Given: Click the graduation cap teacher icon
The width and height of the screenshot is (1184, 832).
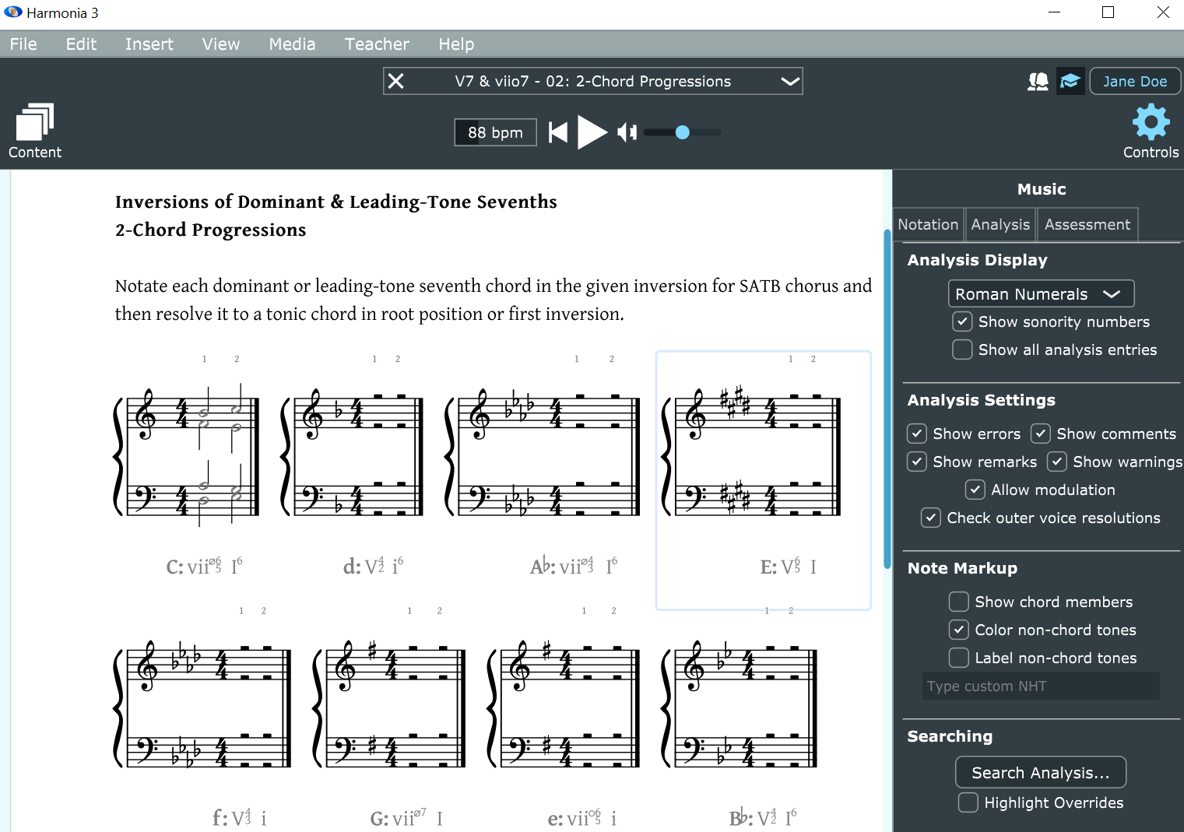Looking at the screenshot, I should (x=1070, y=82).
